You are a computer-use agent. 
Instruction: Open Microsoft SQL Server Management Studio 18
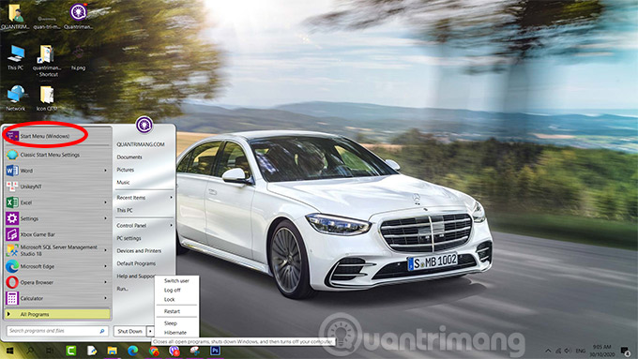point(58,250)
